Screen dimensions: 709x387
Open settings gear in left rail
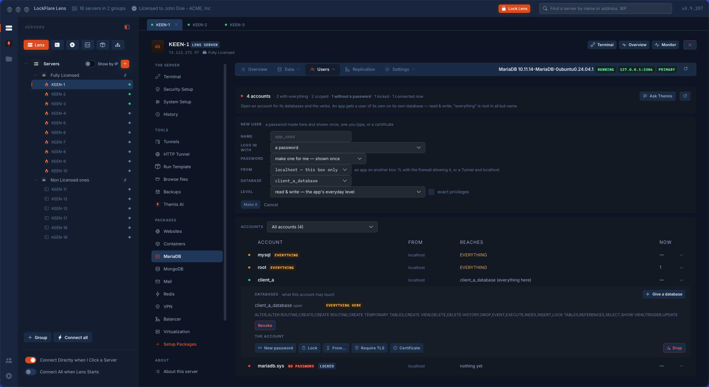[x=9, y=376]
